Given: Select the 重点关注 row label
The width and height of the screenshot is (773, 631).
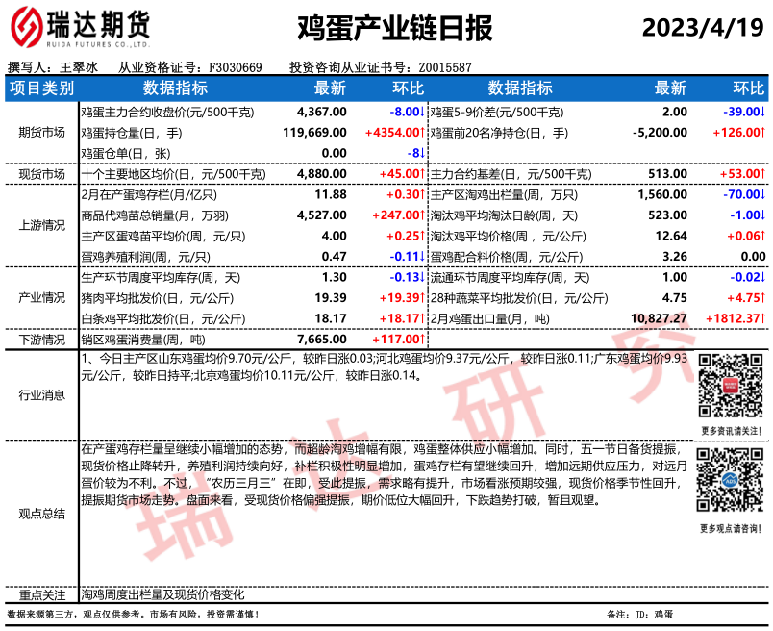Looking at the screenshot, I should click(40, 595).
